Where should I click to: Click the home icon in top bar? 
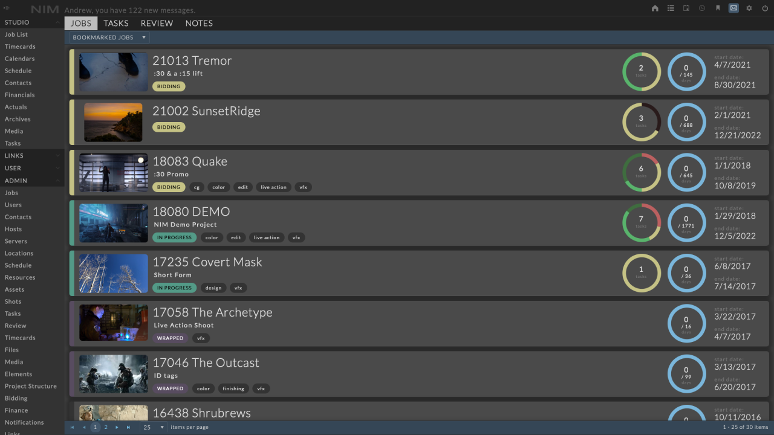[655, 8]
